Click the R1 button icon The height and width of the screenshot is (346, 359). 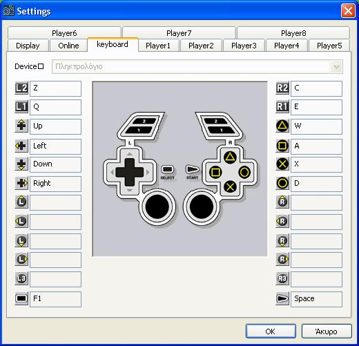pyautogui.click(x=282, y=107)
